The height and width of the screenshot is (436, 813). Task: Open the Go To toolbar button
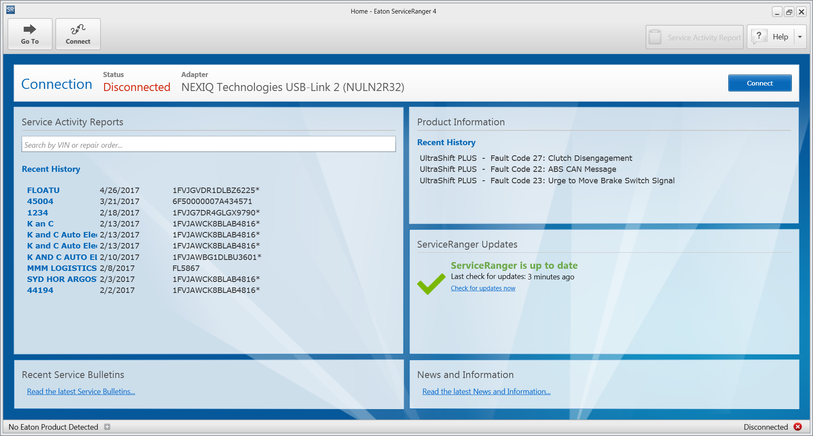pyautogui.click(x=30, y=34)
